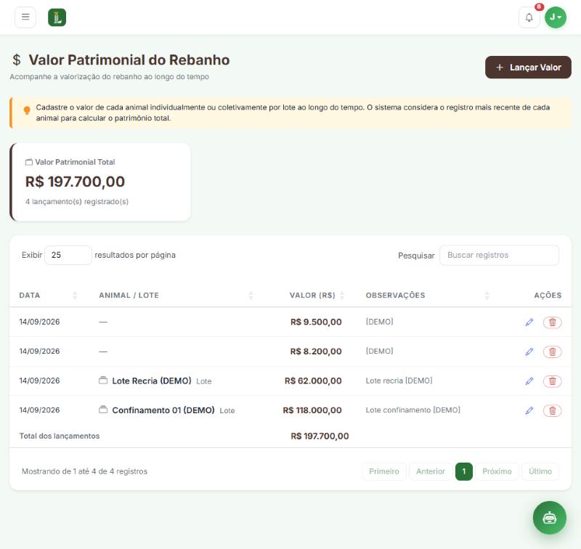The height and width of the screenshot is (549, 581).
Task: Open the notifications bell
Action: click(529, 17)
